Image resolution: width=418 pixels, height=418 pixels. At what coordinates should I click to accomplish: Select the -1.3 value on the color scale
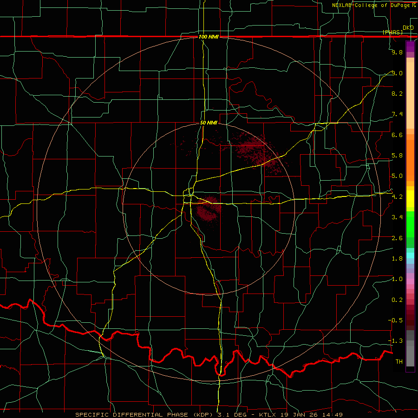pos(395,341)
